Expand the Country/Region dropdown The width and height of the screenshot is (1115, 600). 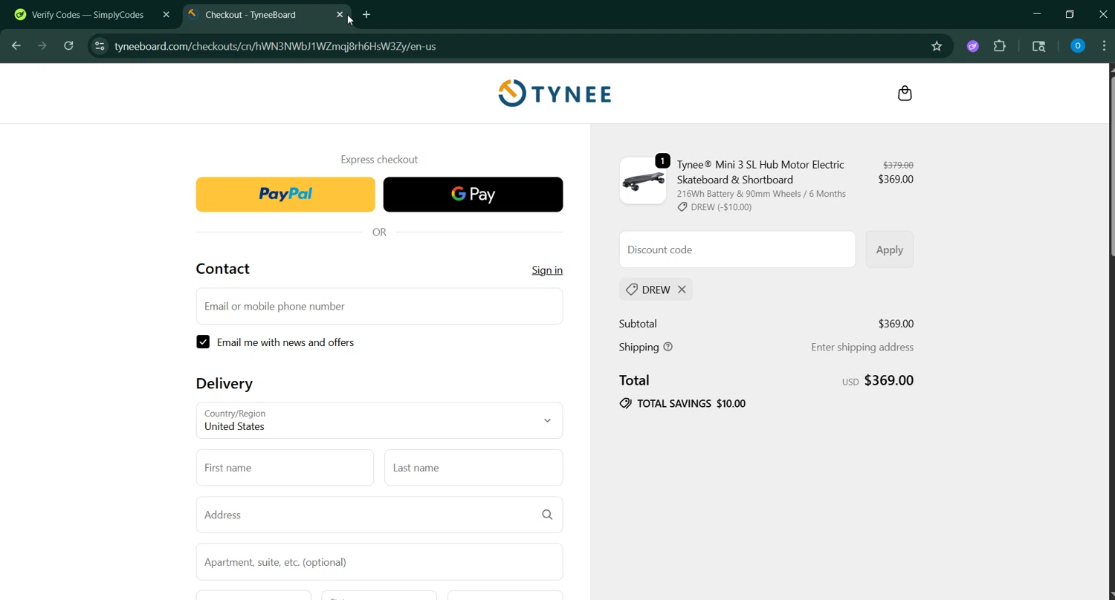pyautogui.click(x=379, y=420)
